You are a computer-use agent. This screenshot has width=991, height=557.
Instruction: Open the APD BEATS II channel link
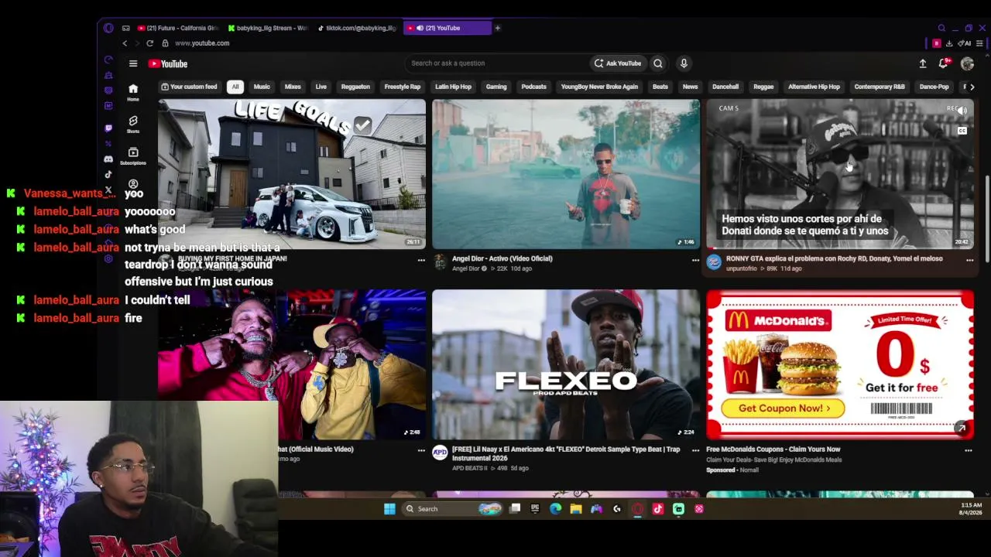[470, 468]
